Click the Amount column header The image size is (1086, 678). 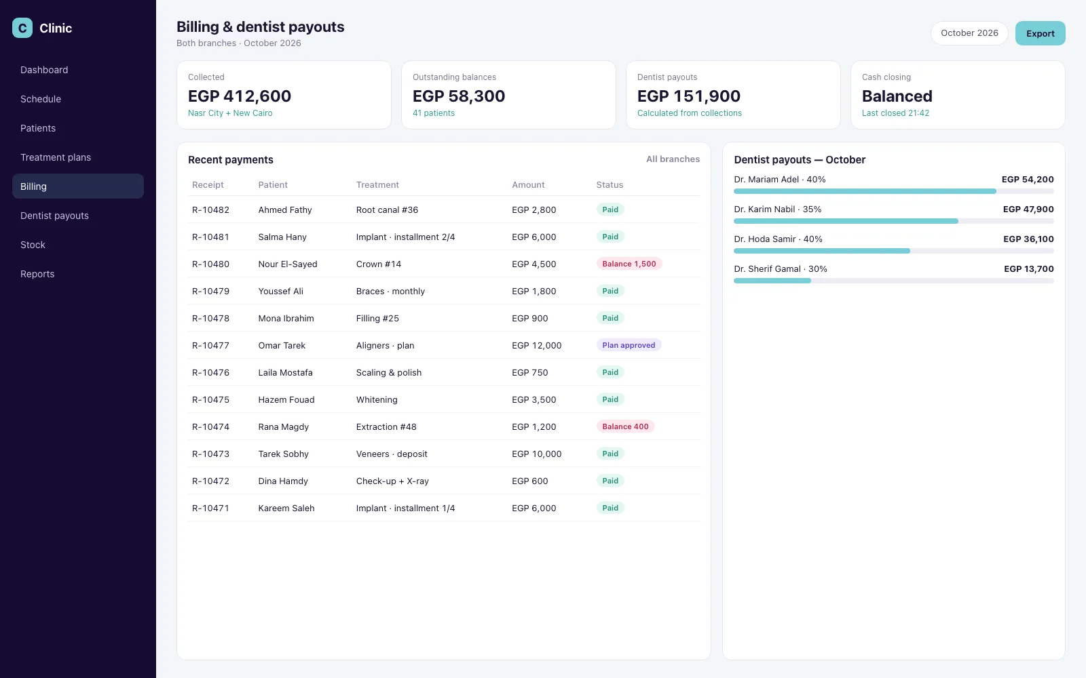[528, 184]
